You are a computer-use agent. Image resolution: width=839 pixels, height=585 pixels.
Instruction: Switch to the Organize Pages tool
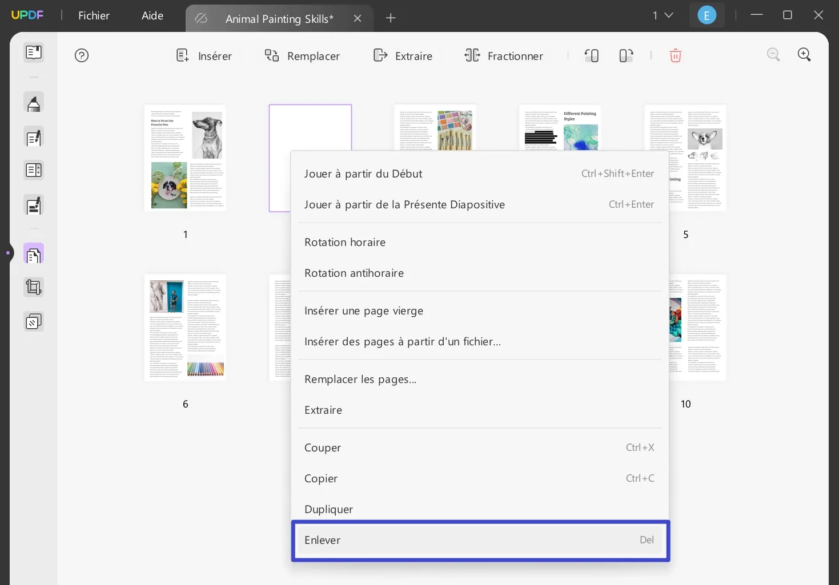[34, 253]
